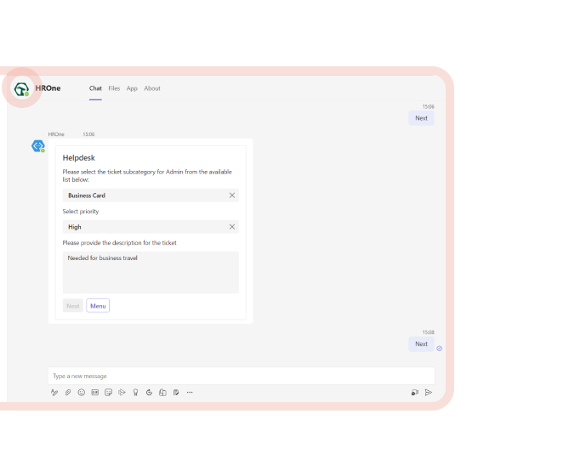Click the HROne bot avatar beside Helpdesk card
The image size is (569, 476).
tap(37, 146)
